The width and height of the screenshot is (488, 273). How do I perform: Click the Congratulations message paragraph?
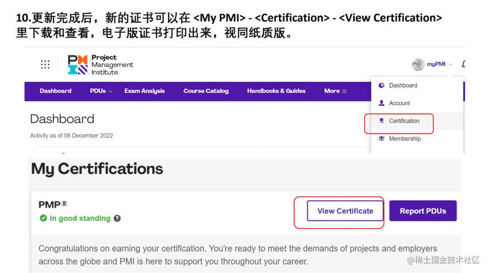(238, 255)
